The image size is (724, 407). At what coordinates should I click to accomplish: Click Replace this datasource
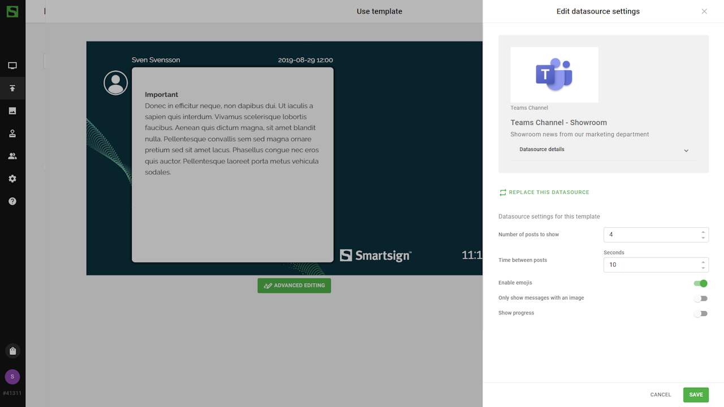(544, 193)
